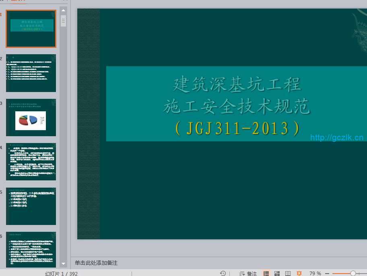Screen dimensions: 367x276
Task: Start slideshow from status bar
Action: (299, 273)
